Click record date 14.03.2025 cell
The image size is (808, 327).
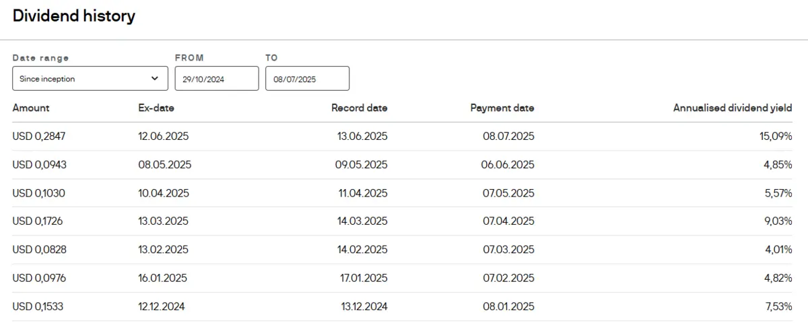pyautogui.click(x=362, y=221)
